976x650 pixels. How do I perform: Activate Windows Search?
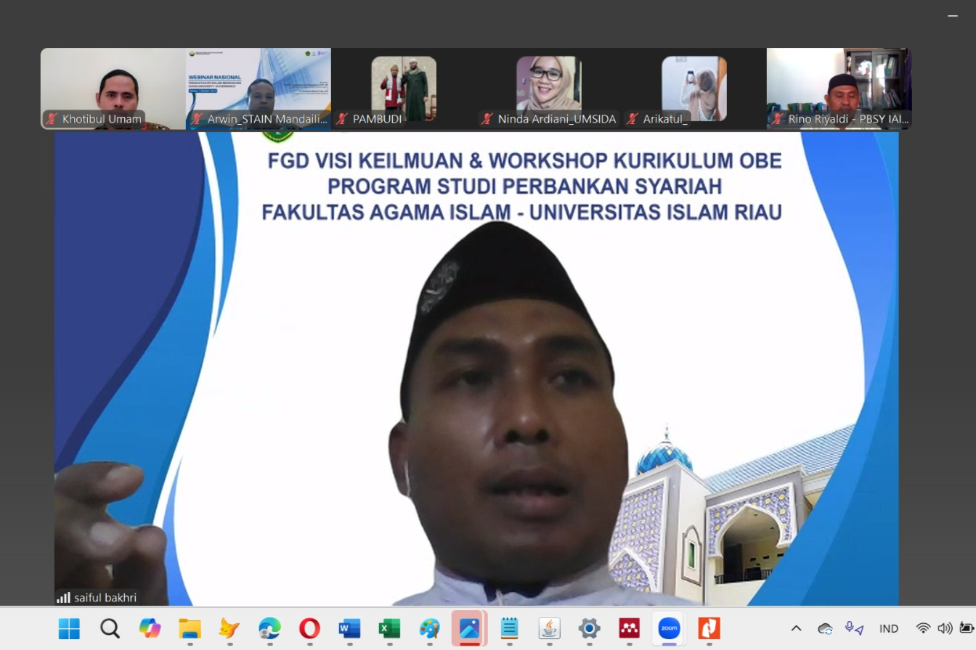point(108,628)
